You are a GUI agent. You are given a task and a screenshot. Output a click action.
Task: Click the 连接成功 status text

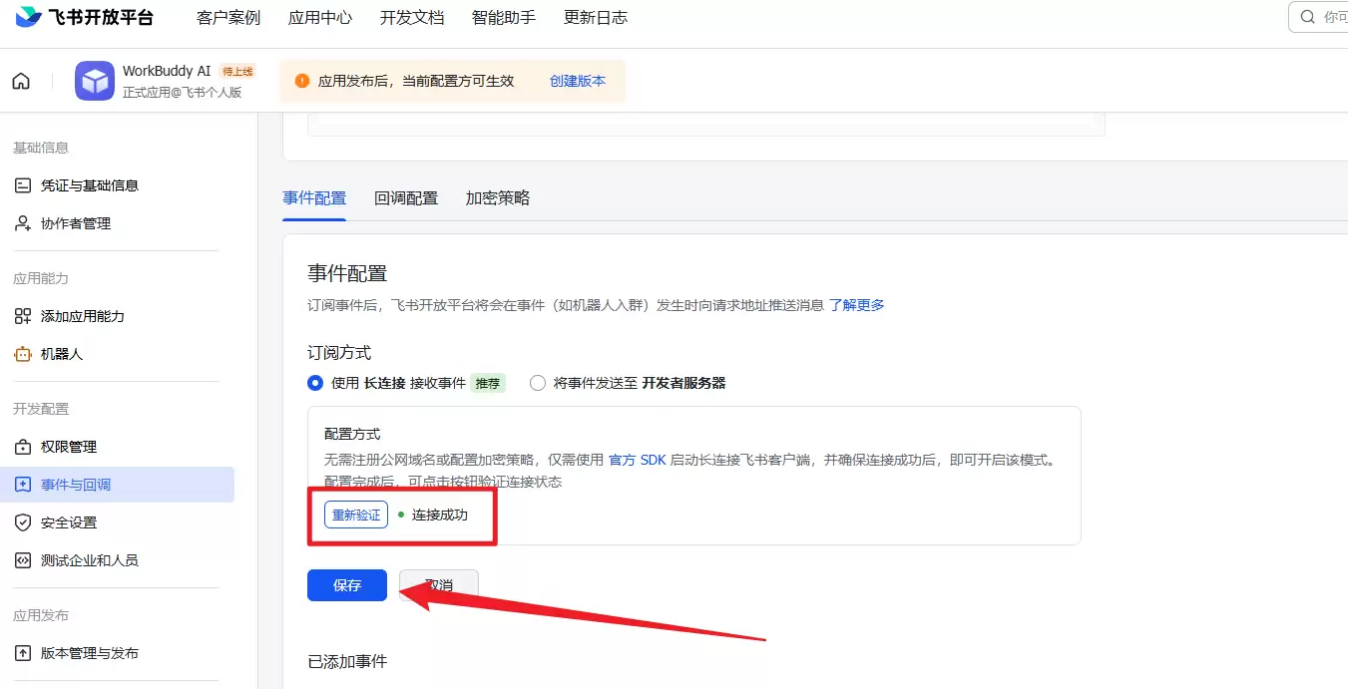coord(440,516)
